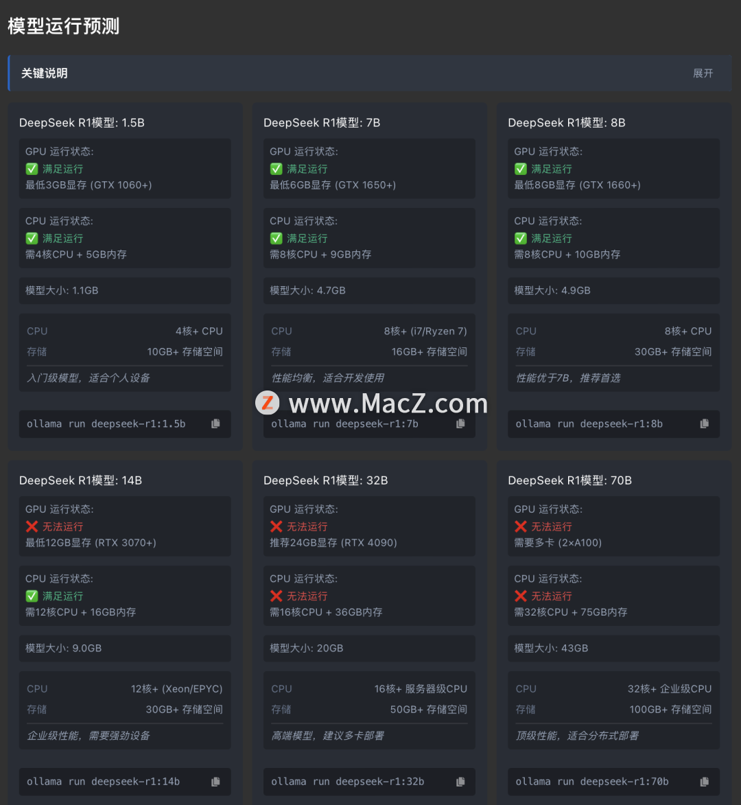Select the DeepSeek R1模型: 70B card title
This screenshot has height=805, width=741.
coord(569,480)
